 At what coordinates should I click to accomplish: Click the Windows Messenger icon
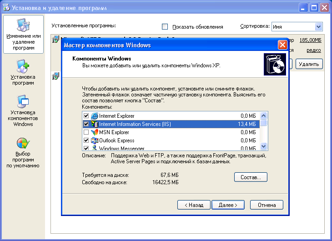[x=95, y=148]
